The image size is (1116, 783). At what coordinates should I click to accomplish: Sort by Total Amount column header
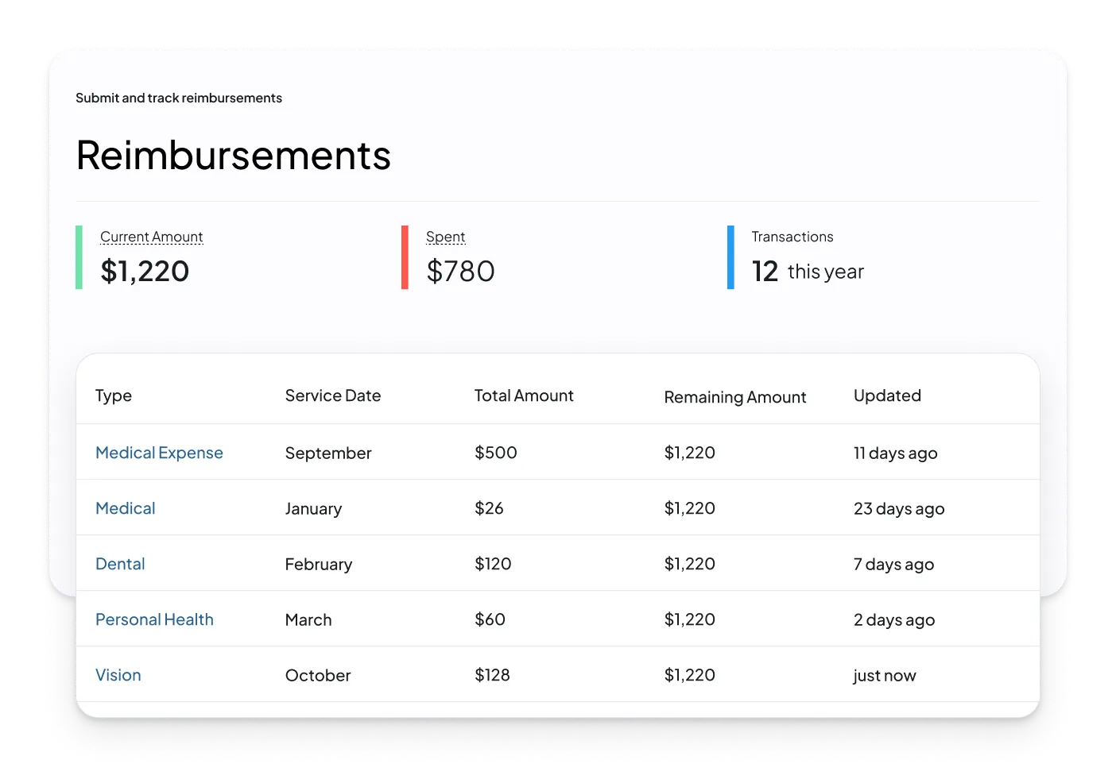[523, 395]
